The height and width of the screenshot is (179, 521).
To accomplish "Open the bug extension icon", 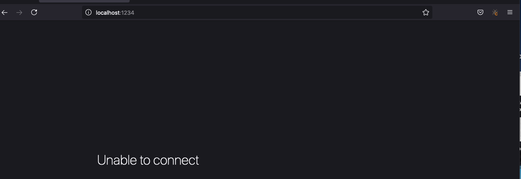I will 495,13.
